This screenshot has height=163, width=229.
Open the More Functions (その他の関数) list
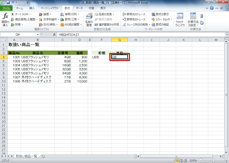coord(71,24)
